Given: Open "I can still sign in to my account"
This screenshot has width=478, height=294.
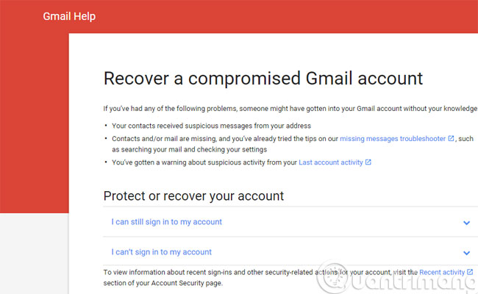Looking at the screenshot, I should coord(166,222).
